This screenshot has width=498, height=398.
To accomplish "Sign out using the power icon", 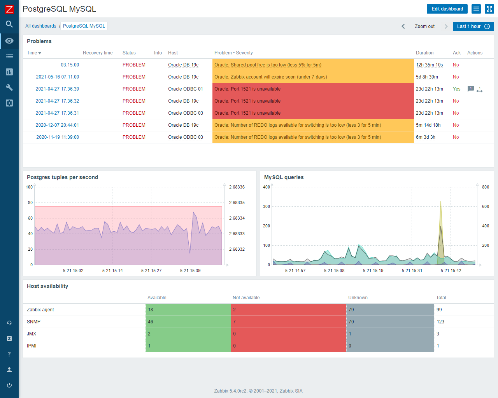I will 9,385.
